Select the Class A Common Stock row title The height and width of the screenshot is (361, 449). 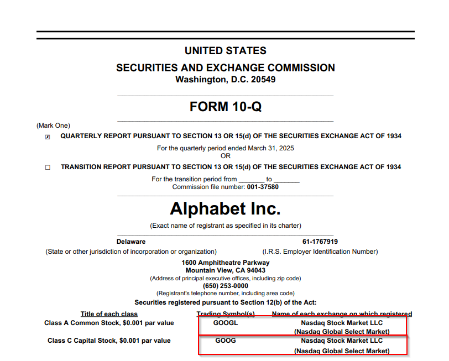point(109,323)
